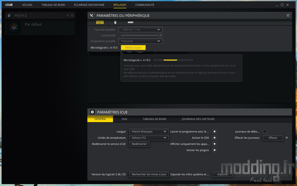Click the Redémarrer button
Image resolution: width=297 pixels, height=186 pixels.
tap(139, 144)
